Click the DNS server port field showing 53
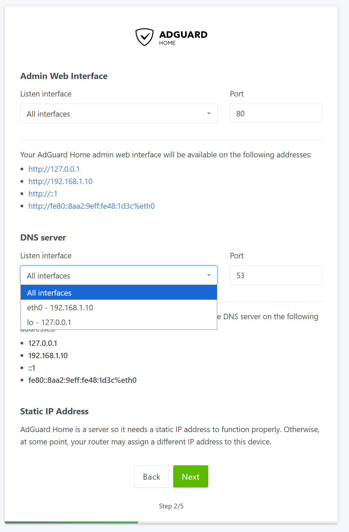 [x=276, y=275]
